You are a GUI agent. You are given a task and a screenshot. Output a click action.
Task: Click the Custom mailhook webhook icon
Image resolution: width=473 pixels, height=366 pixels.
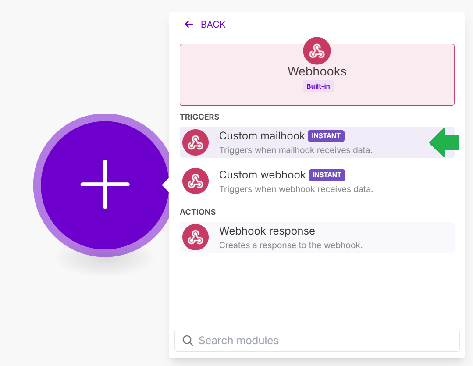[x=196, y=142]
